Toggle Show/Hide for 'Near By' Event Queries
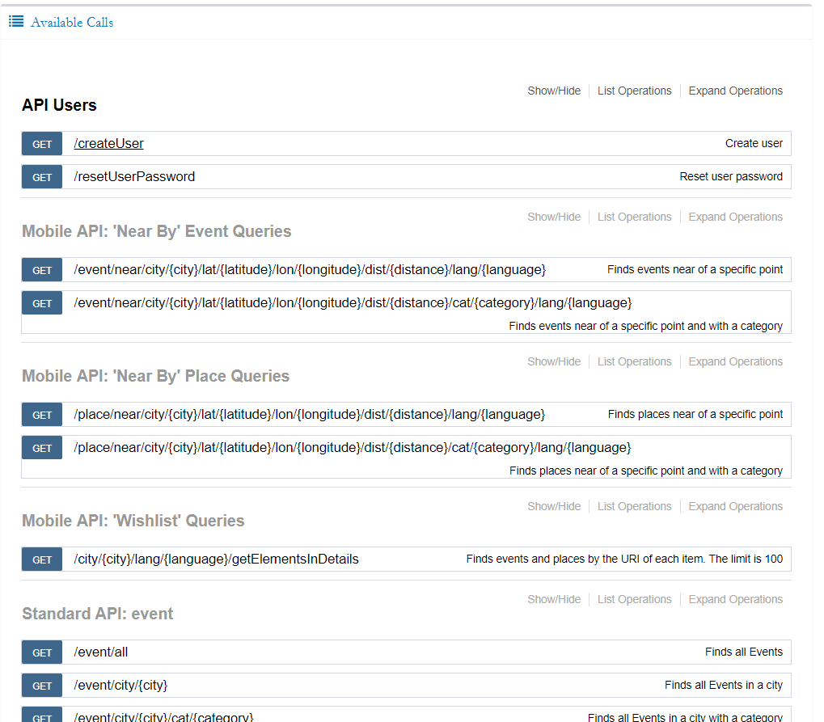This screenshot has height=722, width=824. (x=554, y=217)
